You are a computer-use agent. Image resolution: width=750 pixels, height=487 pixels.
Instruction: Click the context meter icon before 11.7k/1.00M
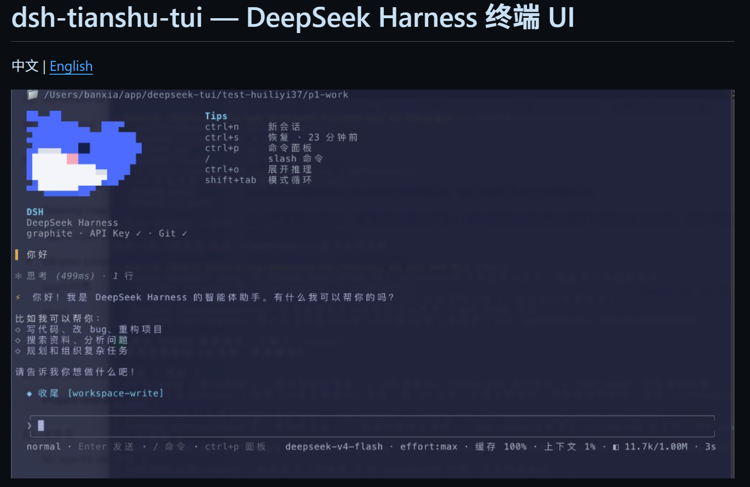[616, 447]
